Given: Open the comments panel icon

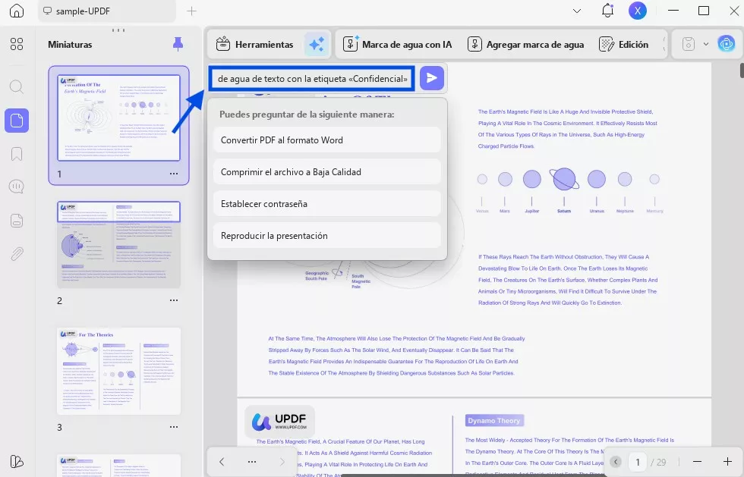Looking at the screenshot, I should (x=17, y=187).
